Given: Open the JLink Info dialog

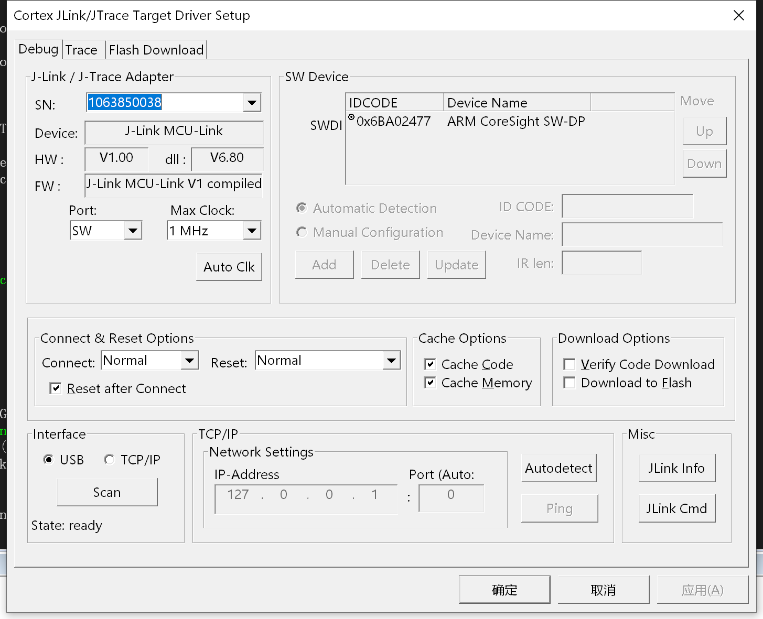Looking at the screenshot, I should click(676, 468).
